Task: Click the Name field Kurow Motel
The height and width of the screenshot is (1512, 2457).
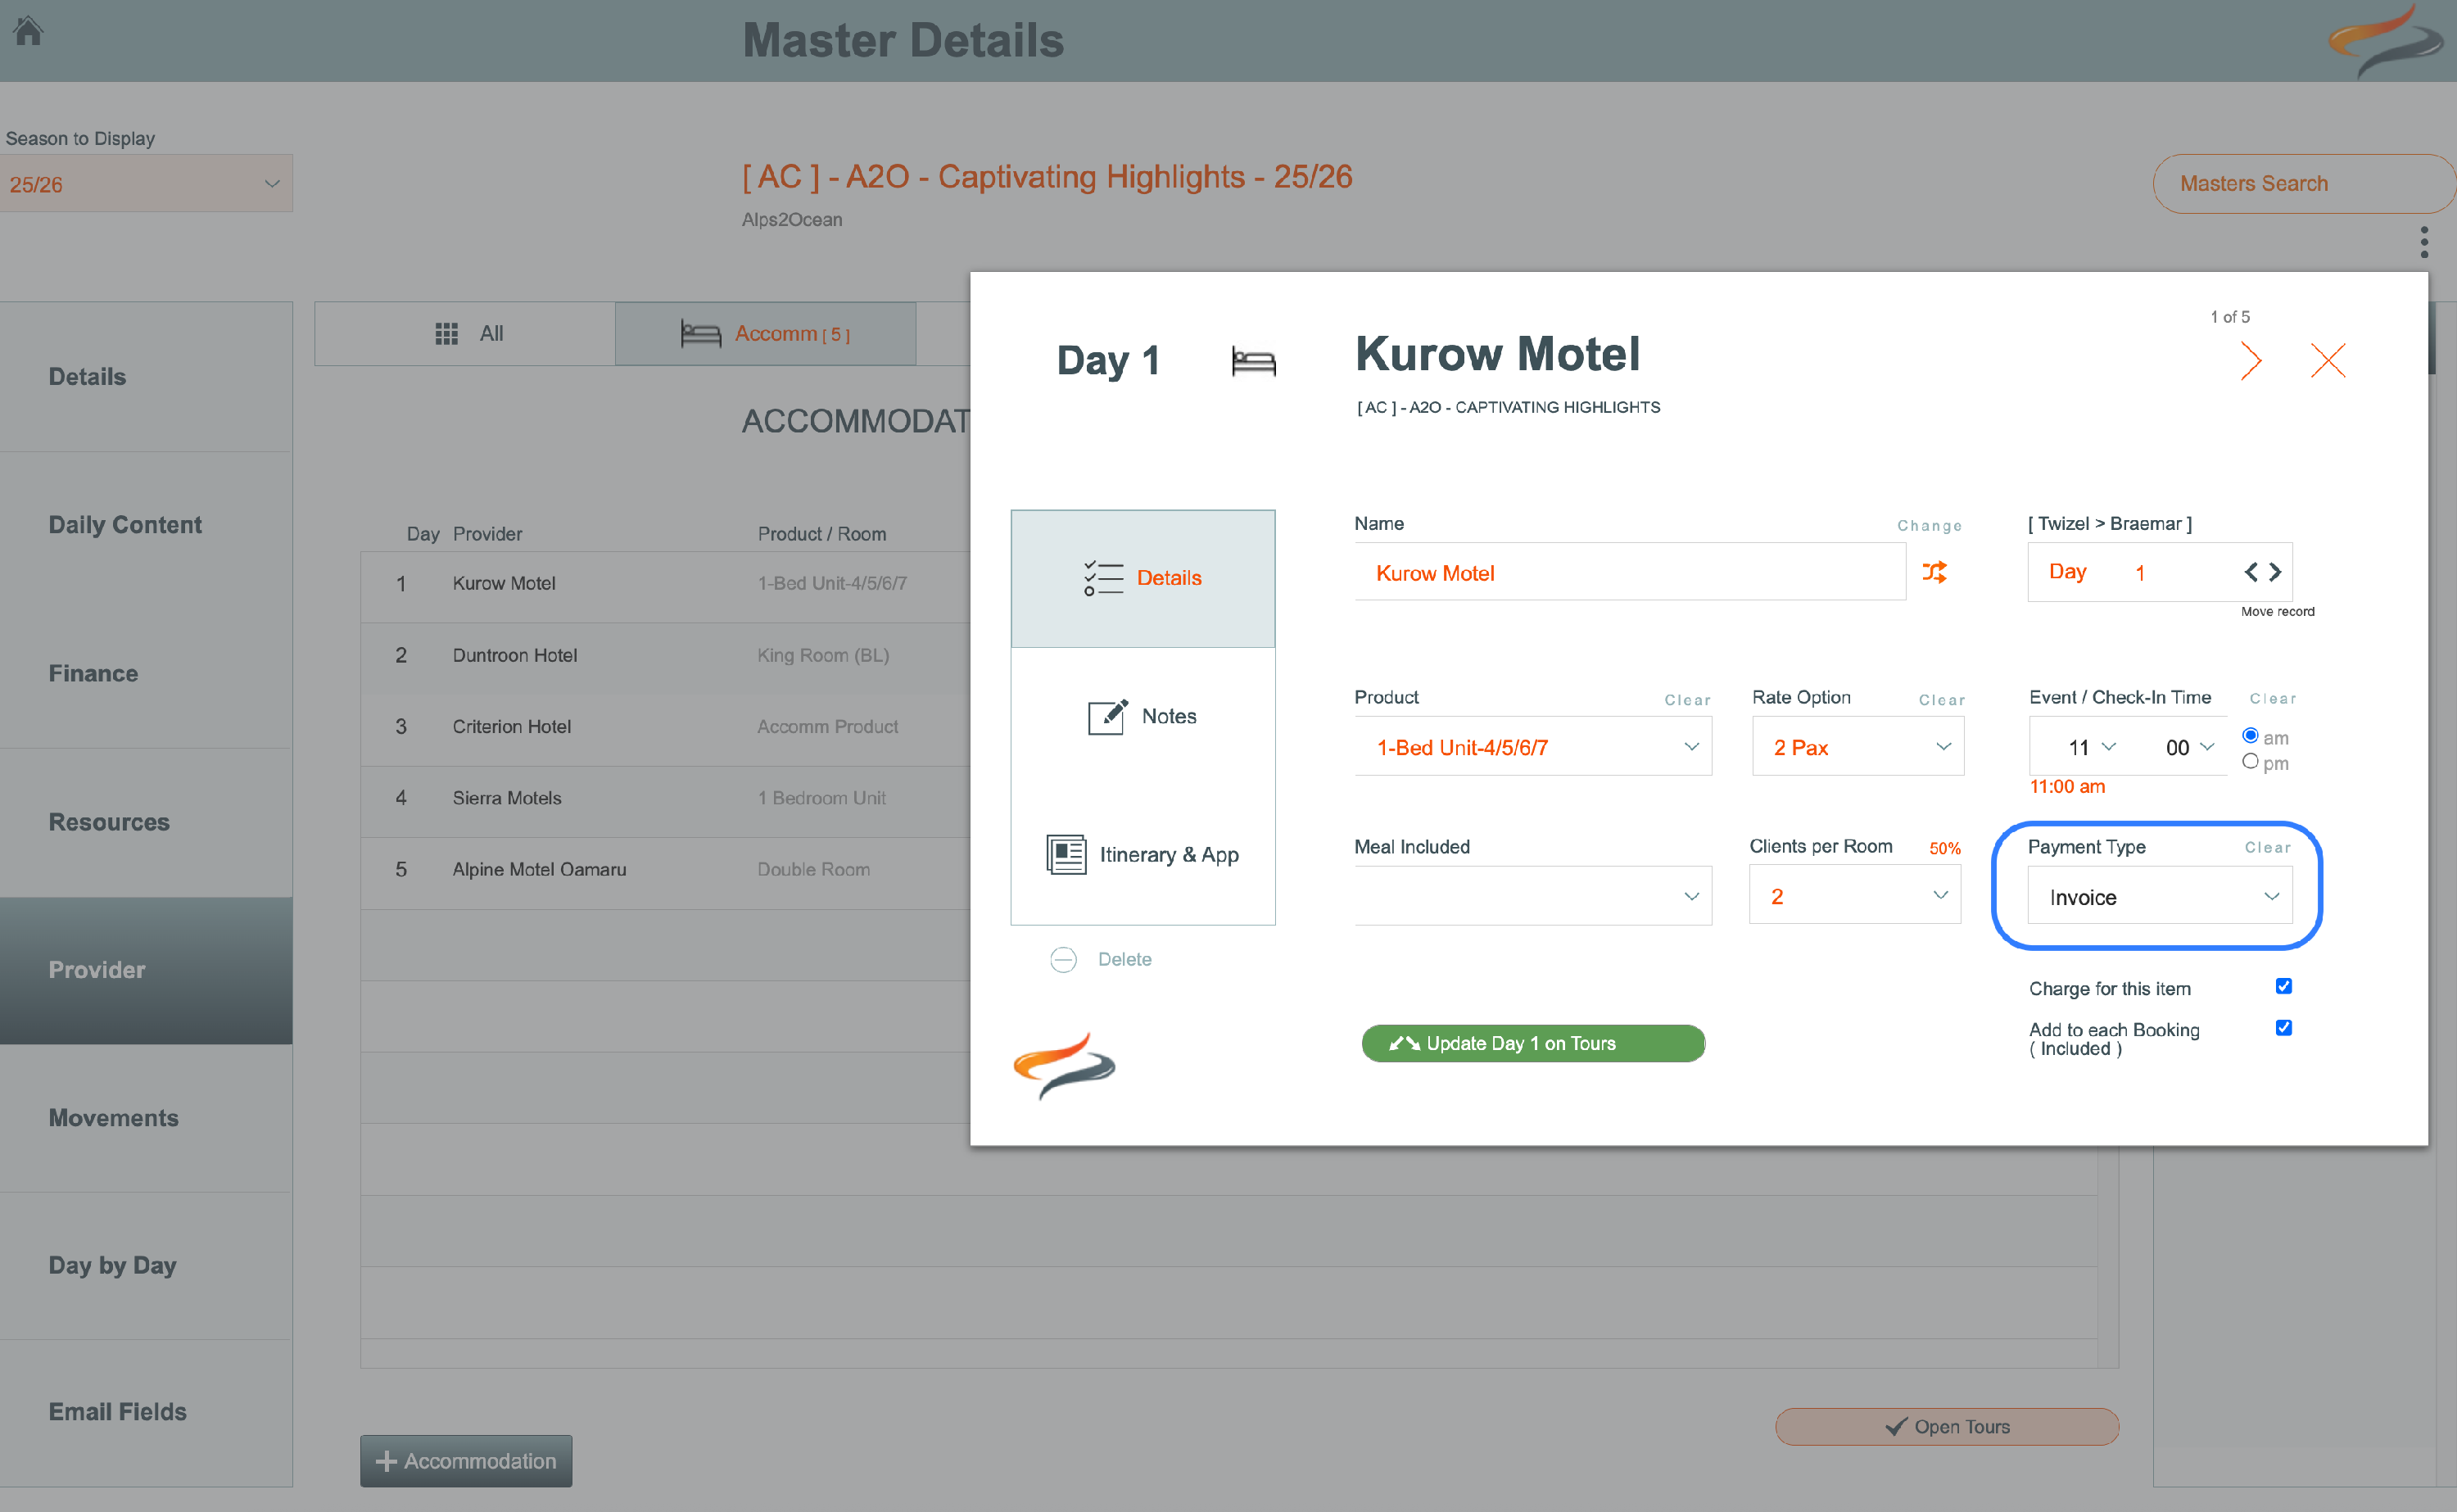Action: click(1629, 573)
